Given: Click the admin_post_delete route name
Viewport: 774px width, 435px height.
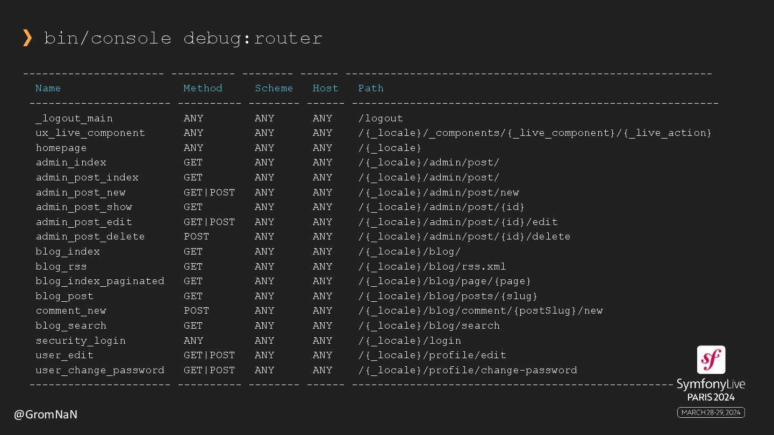Looking at the screenshot, I should (x=90, y=236).
